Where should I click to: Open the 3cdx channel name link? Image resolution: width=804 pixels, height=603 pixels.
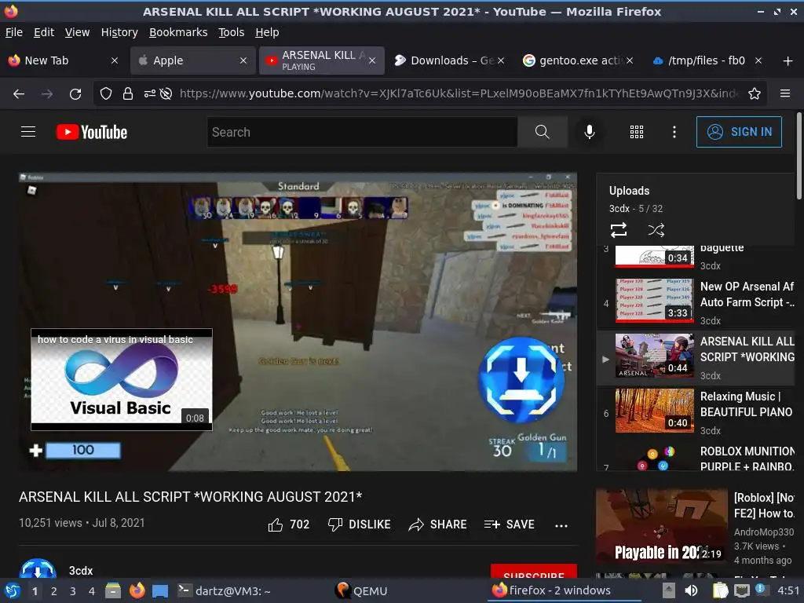(x=81, y=571)
